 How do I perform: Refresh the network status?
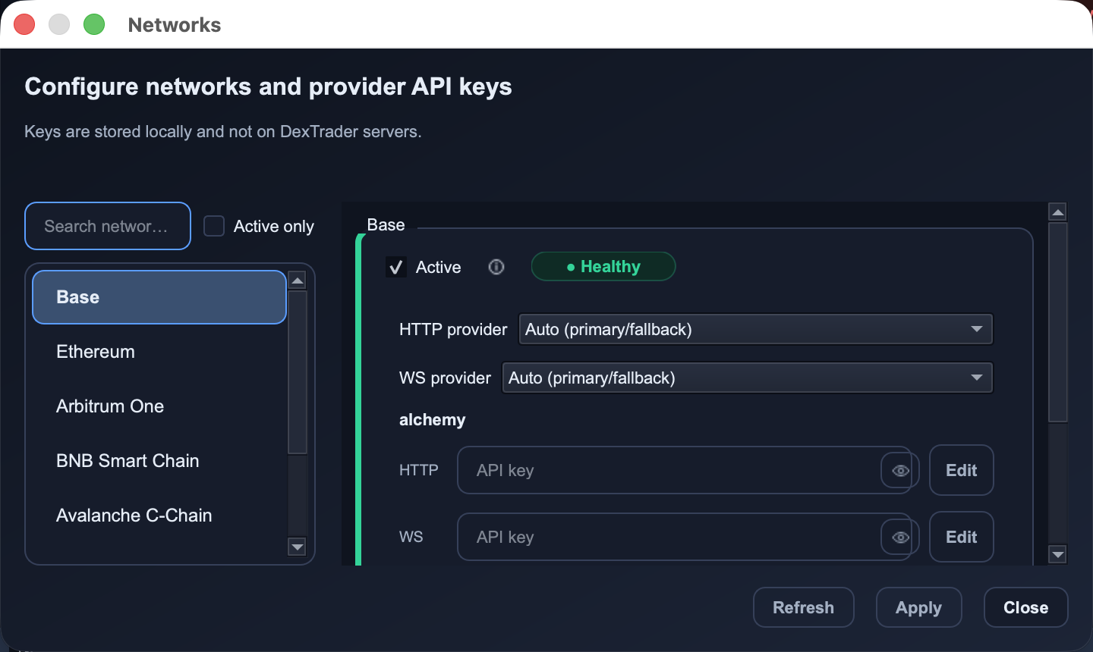point(803,607)
